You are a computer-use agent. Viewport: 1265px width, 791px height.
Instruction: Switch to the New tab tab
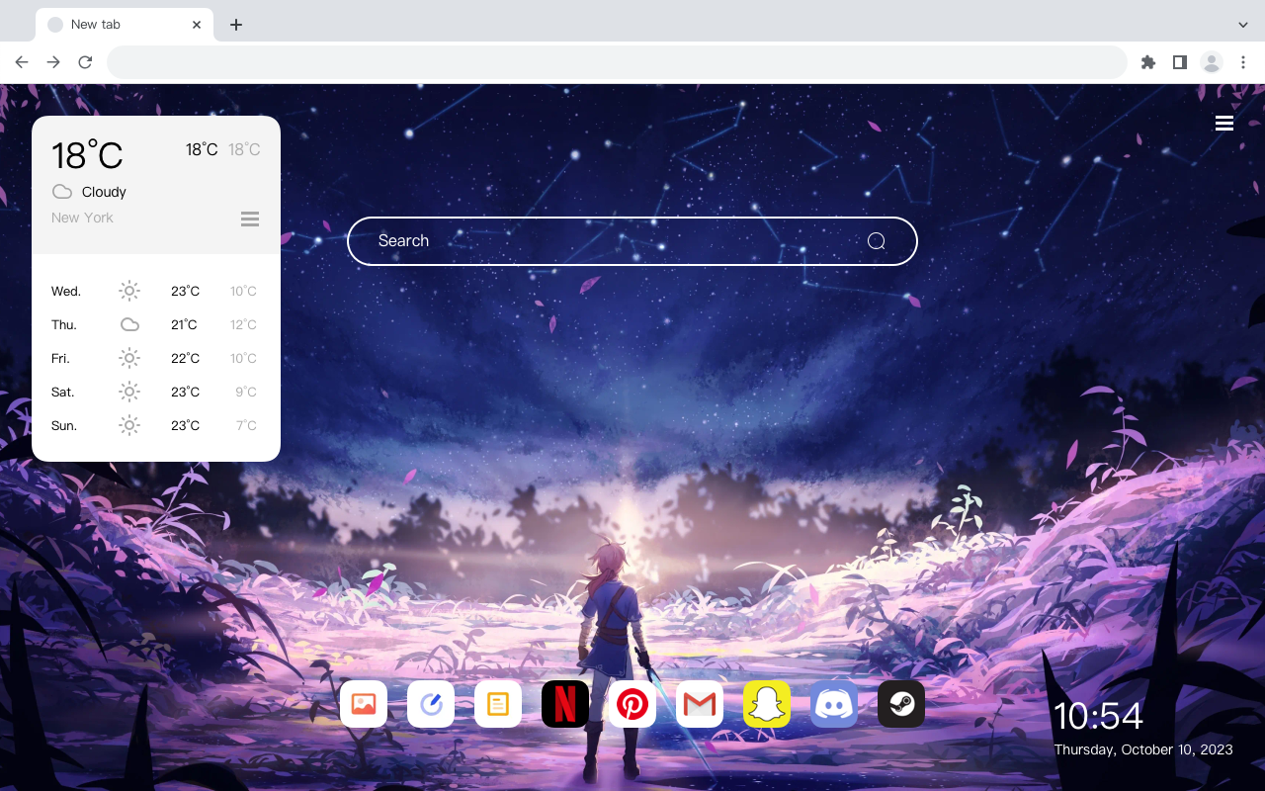coord(109,24)
